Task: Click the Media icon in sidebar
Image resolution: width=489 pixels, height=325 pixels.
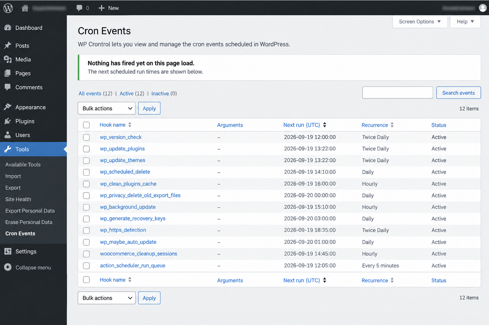Action: tap(8, 59)
